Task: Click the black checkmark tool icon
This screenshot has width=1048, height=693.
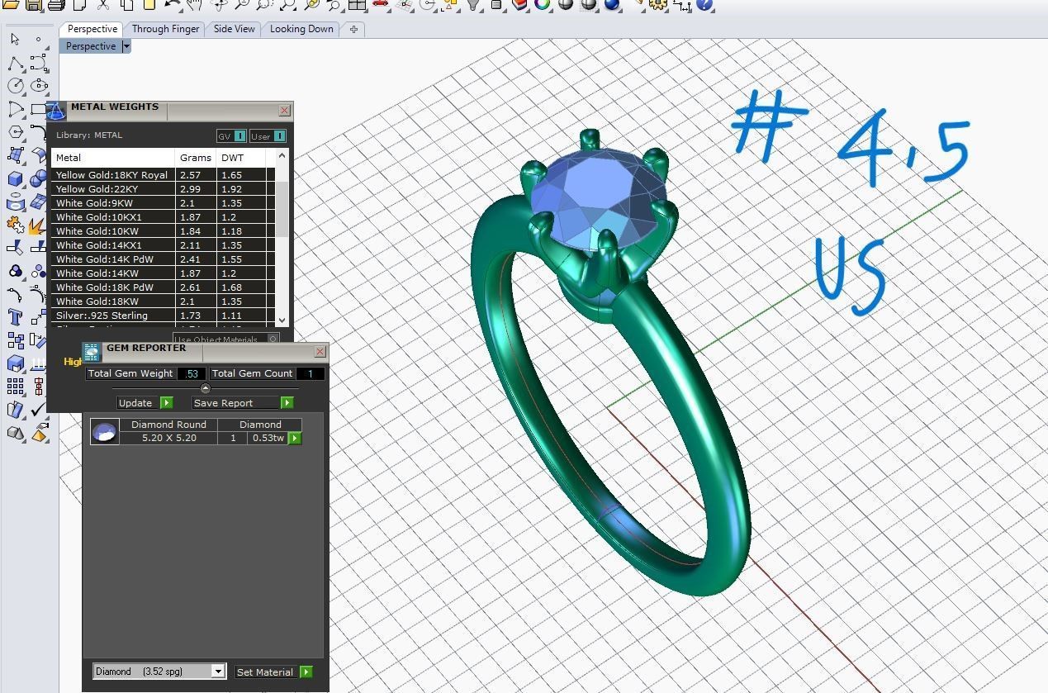Action: pos(38,410)
